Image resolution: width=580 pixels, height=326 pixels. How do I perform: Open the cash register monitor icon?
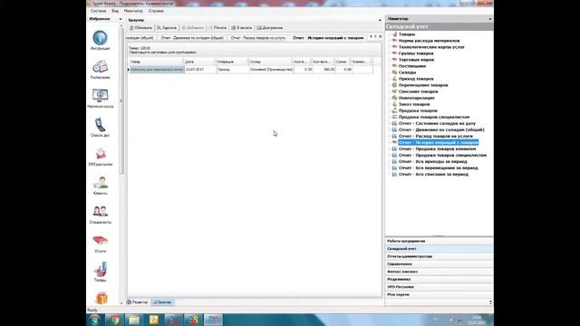100,99
